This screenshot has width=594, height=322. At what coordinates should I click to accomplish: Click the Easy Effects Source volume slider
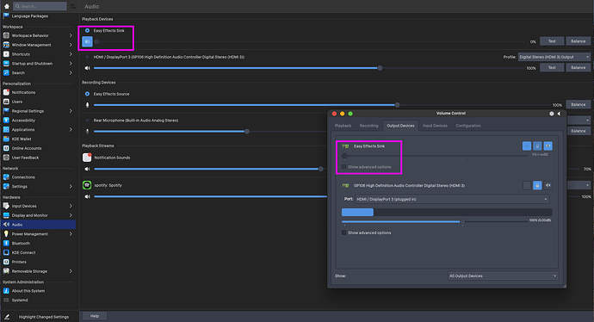[322, 105]
